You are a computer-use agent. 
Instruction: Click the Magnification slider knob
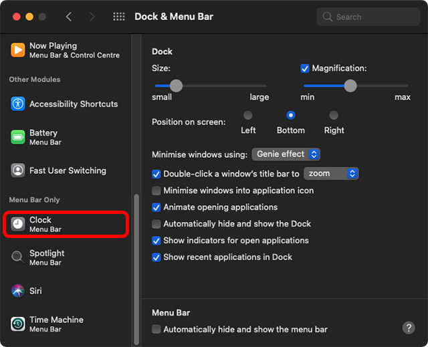tap(350, 86)
